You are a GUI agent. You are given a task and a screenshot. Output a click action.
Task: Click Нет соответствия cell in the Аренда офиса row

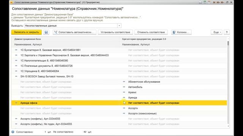tap(173, 103)
